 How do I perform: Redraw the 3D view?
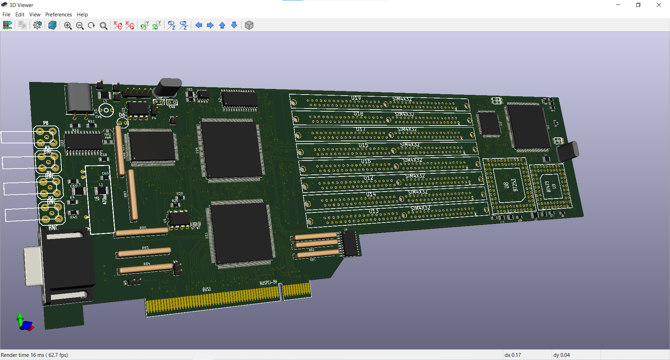point(91,25)
